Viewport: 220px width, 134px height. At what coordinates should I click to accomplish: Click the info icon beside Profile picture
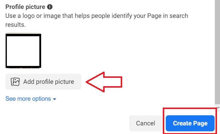[x=50, y=7]
